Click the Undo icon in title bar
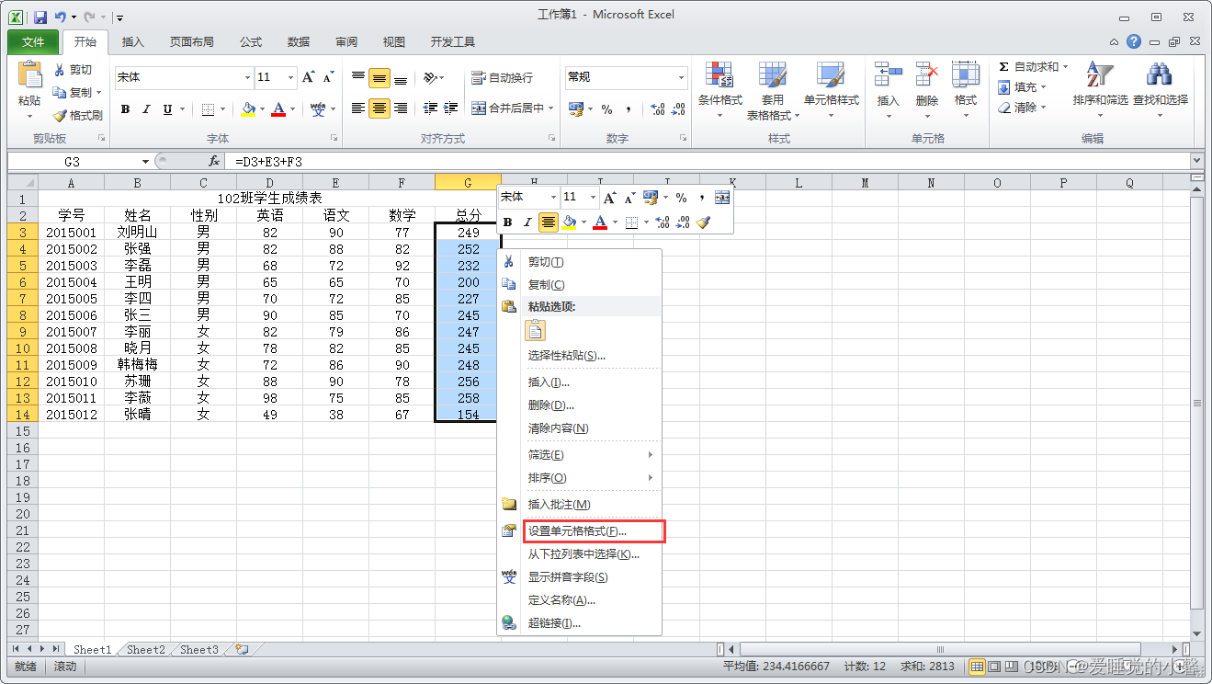 61,17
